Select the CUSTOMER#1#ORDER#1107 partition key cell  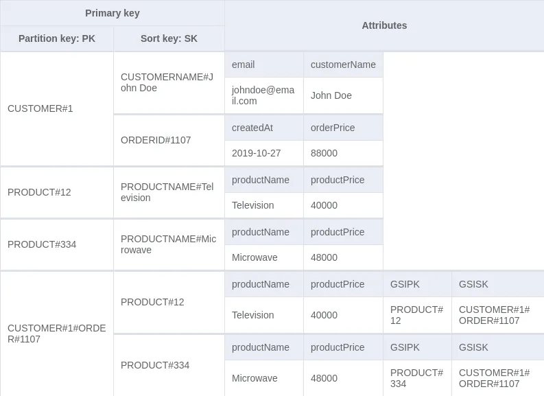click(x=57, y=334)
